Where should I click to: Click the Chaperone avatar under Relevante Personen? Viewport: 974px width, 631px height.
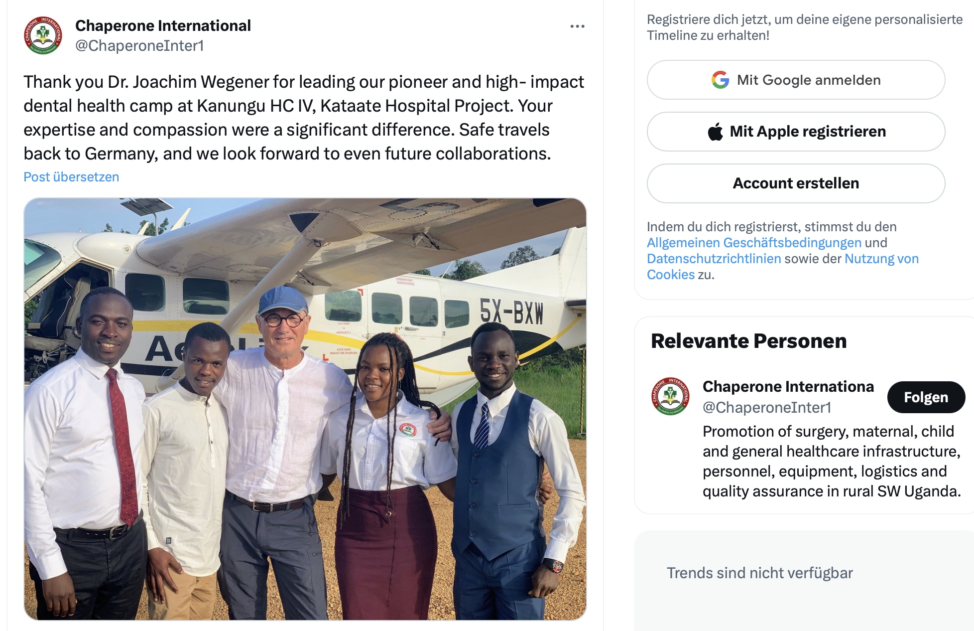point(670,396)
